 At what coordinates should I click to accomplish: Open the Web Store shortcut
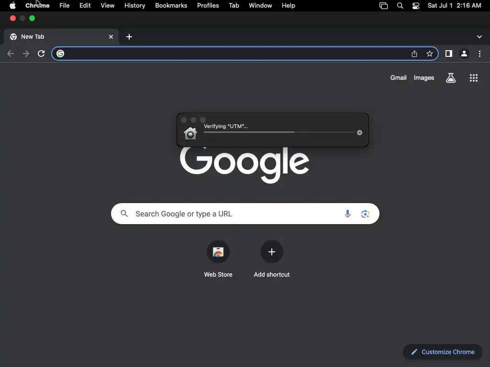(x=218, y=252)
